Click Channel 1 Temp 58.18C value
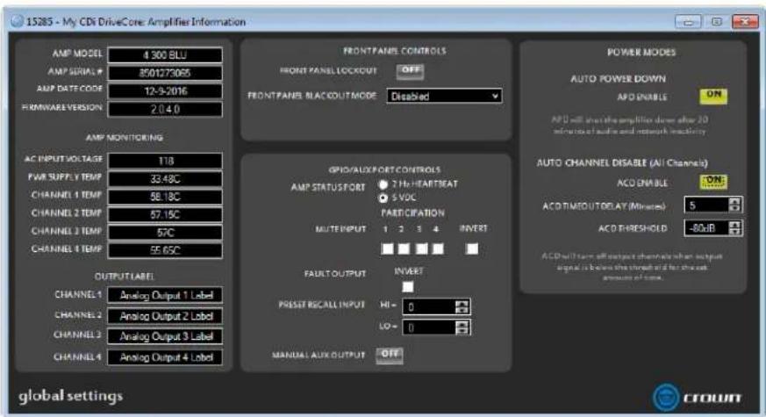The height and width of the screenshot is (417, 766). (x=165, y=197)
